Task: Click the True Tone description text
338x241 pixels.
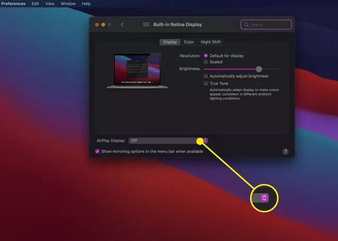Action: (244, 94)
